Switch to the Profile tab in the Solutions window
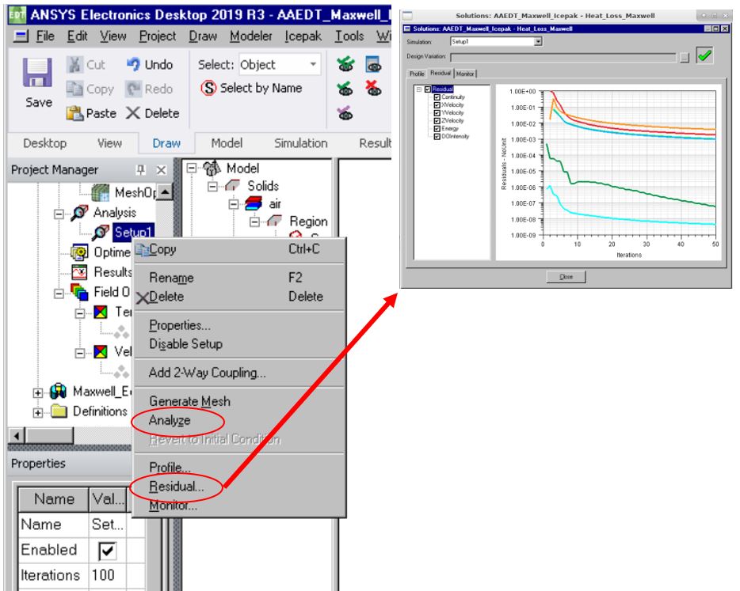The image size is (740, 591). click(x=418, y=74)
